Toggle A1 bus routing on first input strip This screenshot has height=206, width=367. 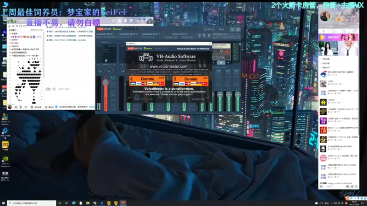pyautogui.click(x=113, y=77)
